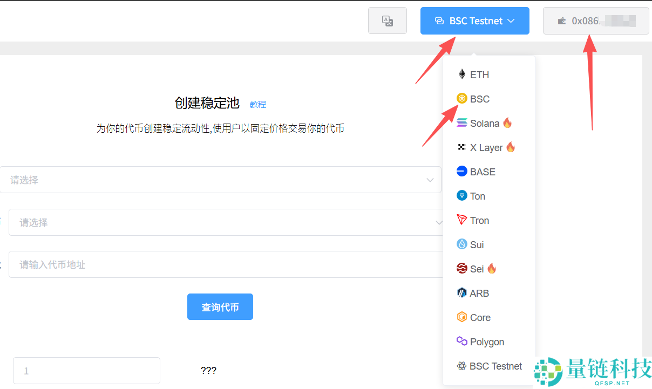
Task: Click the orange Core hexagon icon
Action: pyautogui.click(x=461, y=317)
